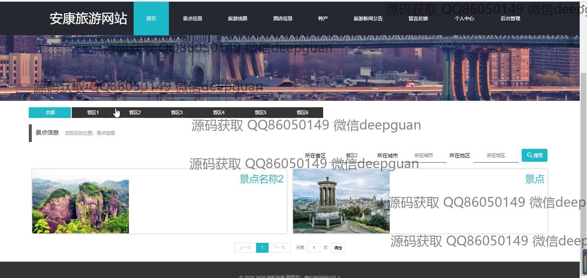587x278 pixels.
Task: Open the 后台管理 link
Action: click(x=511, y=18)
